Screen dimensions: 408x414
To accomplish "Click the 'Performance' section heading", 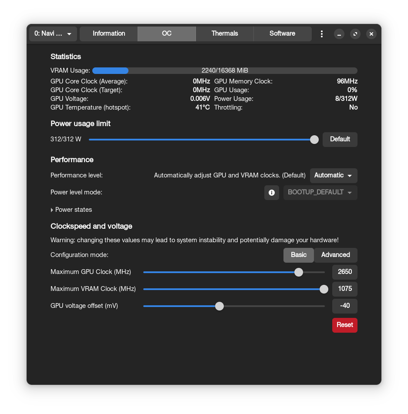I will click(x=72, y=160).
